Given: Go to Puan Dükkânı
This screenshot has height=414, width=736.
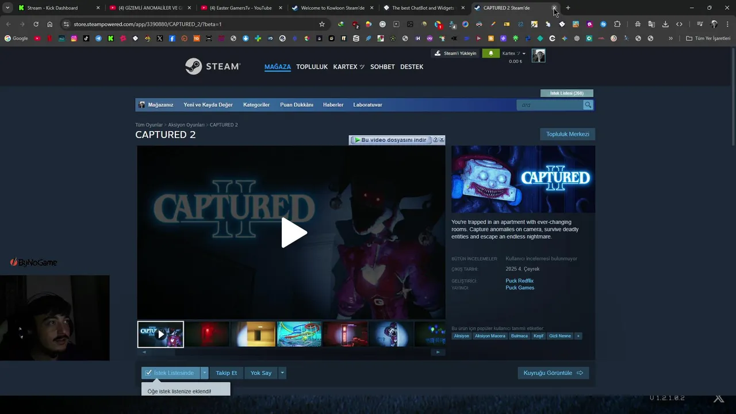Looking at the screenshot, I should click(x=297, y=105).
